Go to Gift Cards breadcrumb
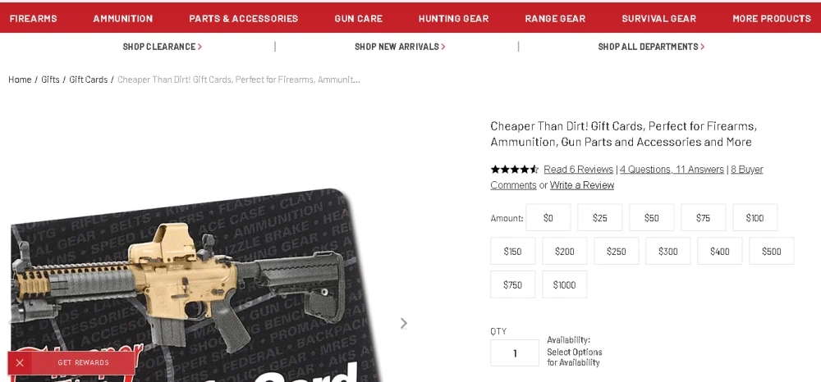 [89, 80]
